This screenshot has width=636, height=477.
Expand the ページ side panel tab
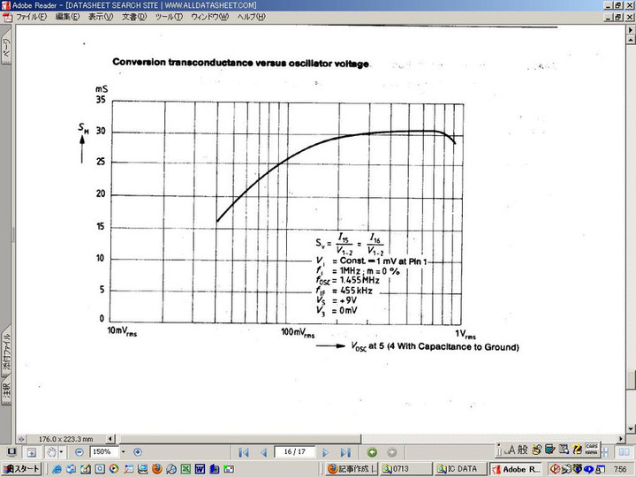(x=6, y=49)
